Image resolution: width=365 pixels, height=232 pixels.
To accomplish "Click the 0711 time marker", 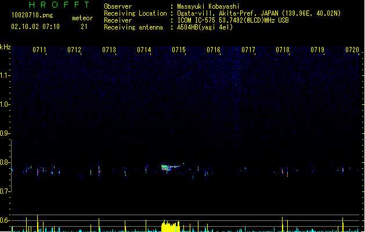I will click(x=39, y=50).
